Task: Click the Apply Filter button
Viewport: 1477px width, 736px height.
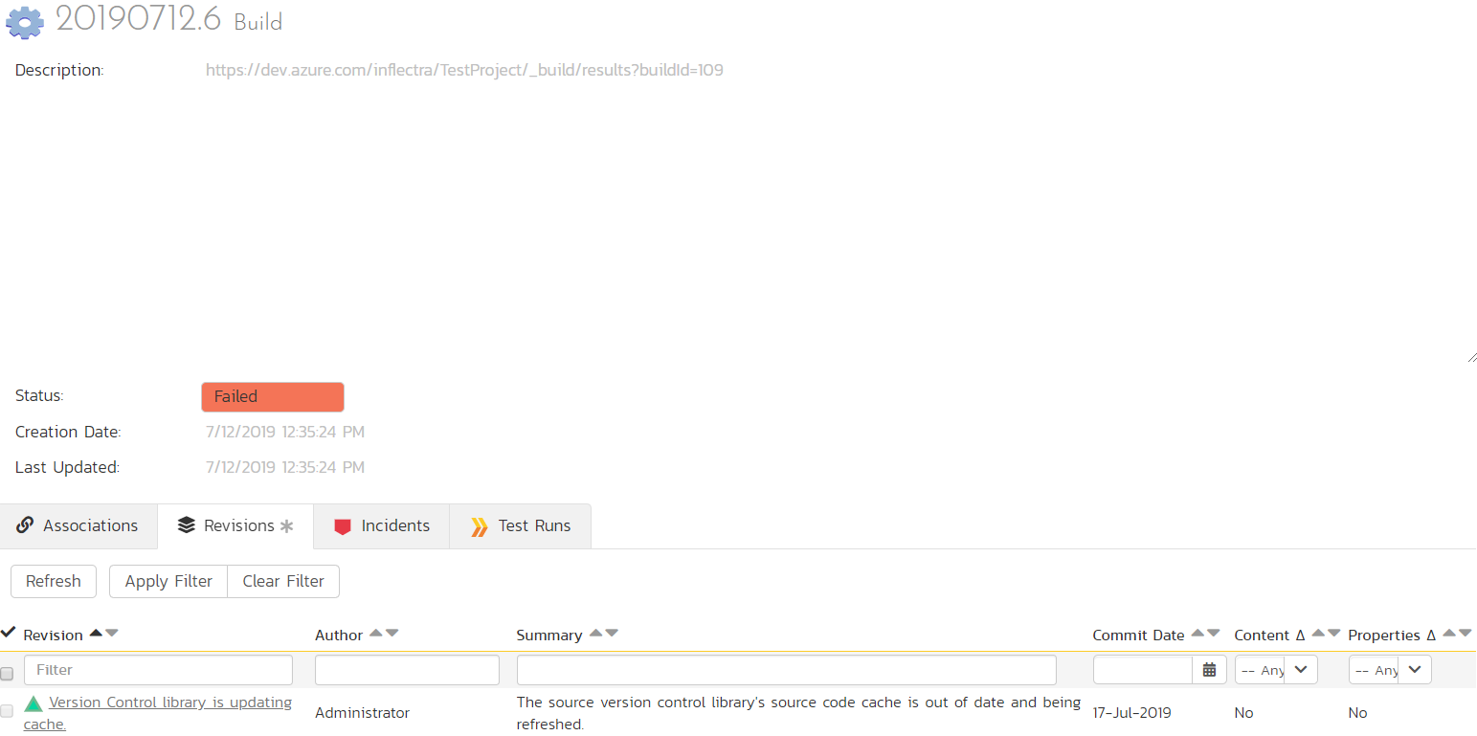Action: pyautogui.click(x=168, y=581)
